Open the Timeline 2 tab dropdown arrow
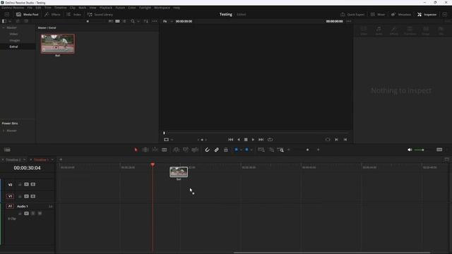Image resolution: width=452 pixels, height=254 pixels. pyautogui.click(x=24, y=159)
